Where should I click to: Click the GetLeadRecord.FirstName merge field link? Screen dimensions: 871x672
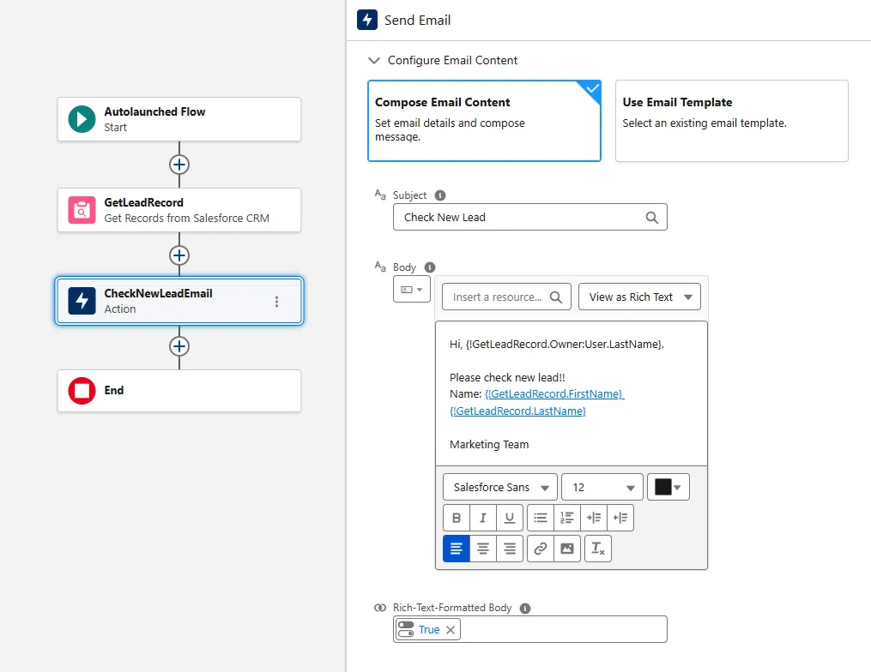click(554, 394)
